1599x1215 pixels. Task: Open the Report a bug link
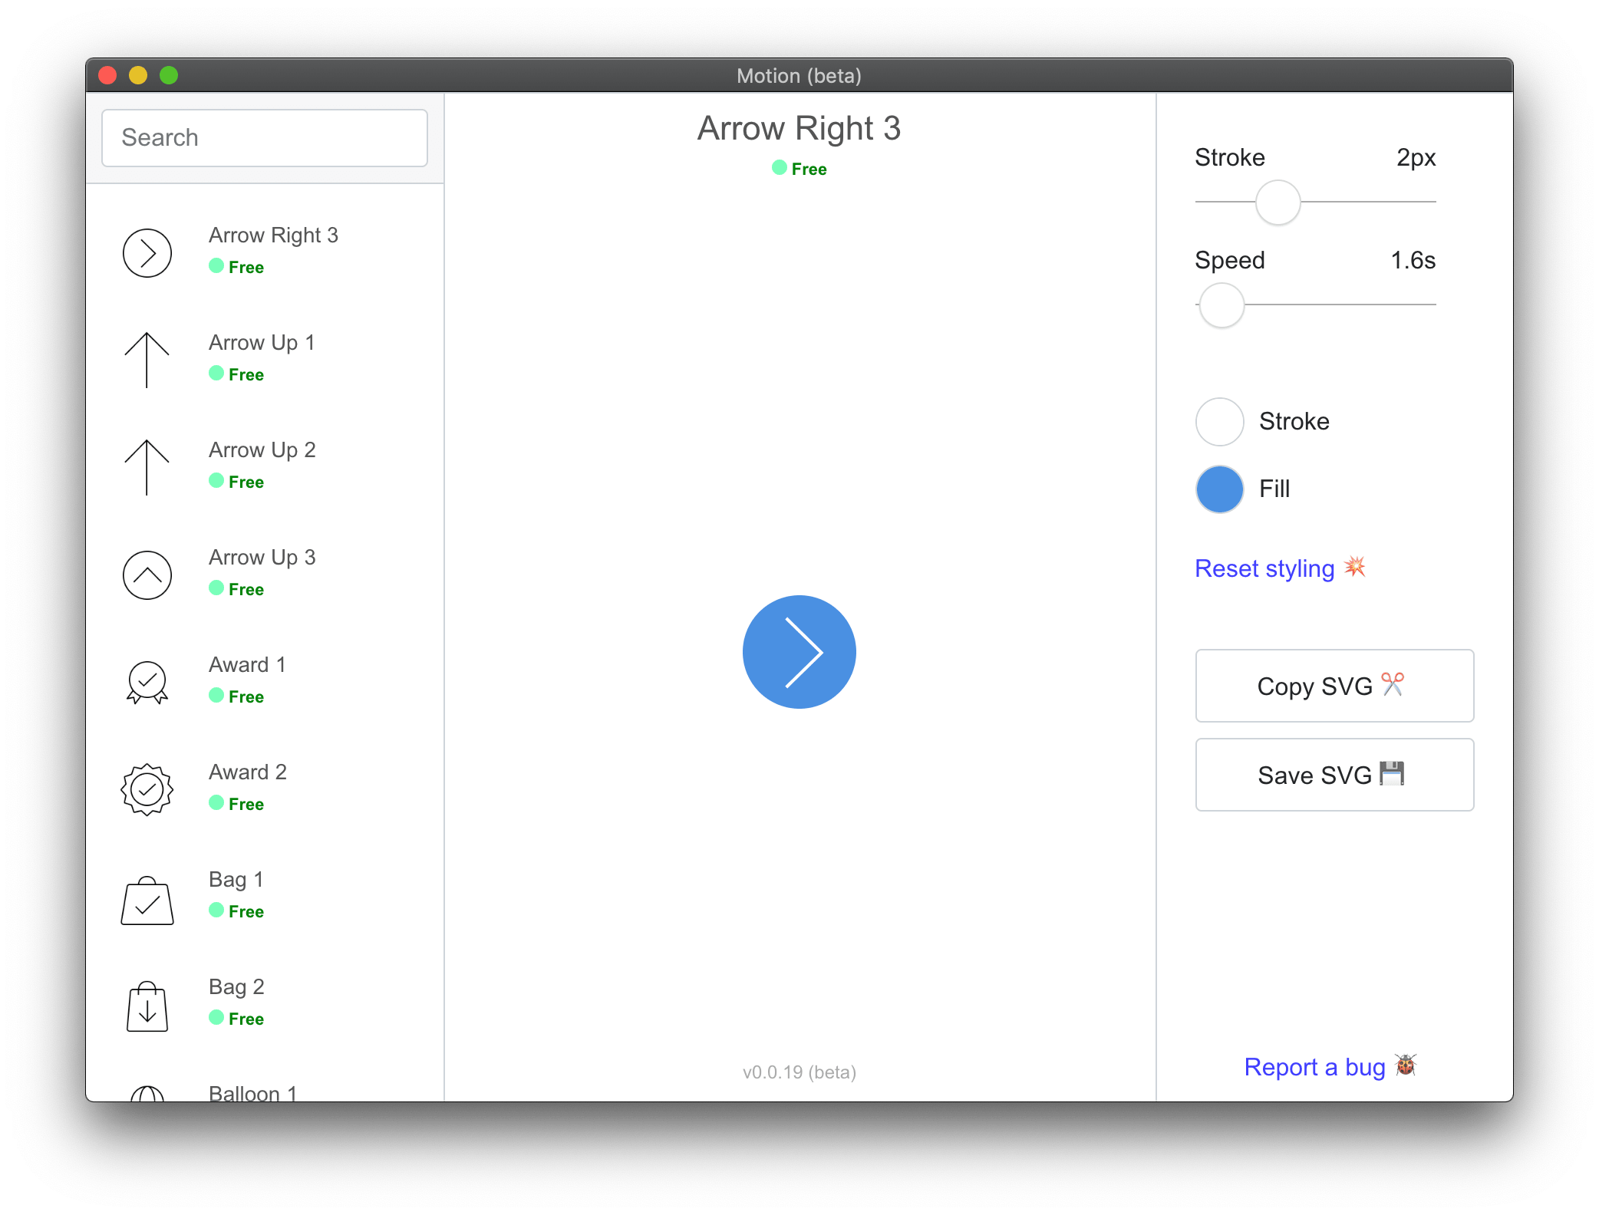point(1314,1067)
